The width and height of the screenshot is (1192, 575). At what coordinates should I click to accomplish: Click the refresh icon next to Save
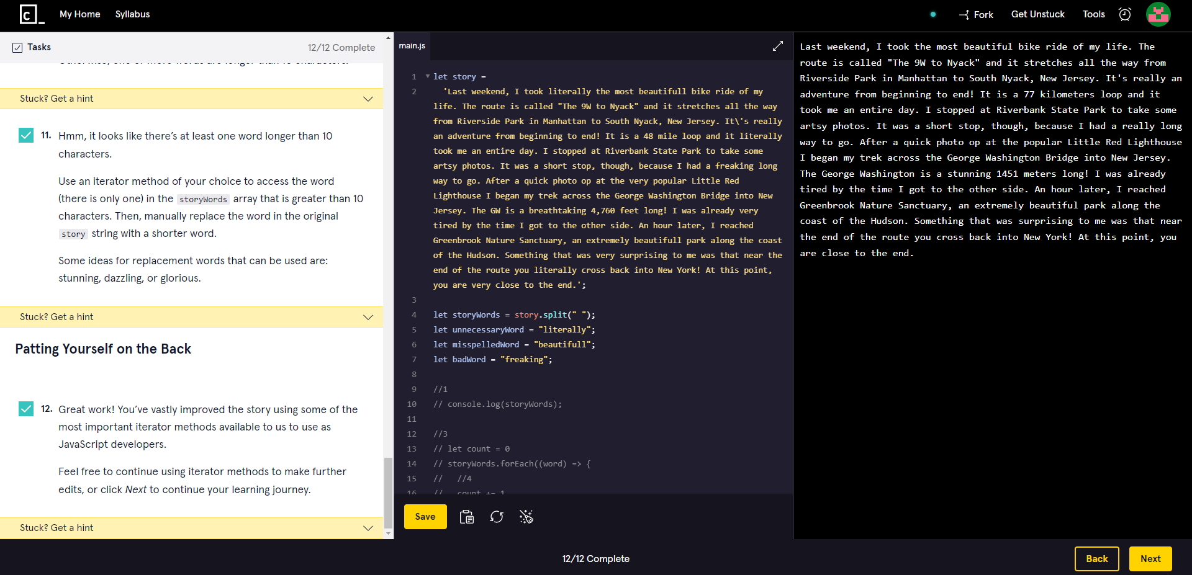pos(497,517)
